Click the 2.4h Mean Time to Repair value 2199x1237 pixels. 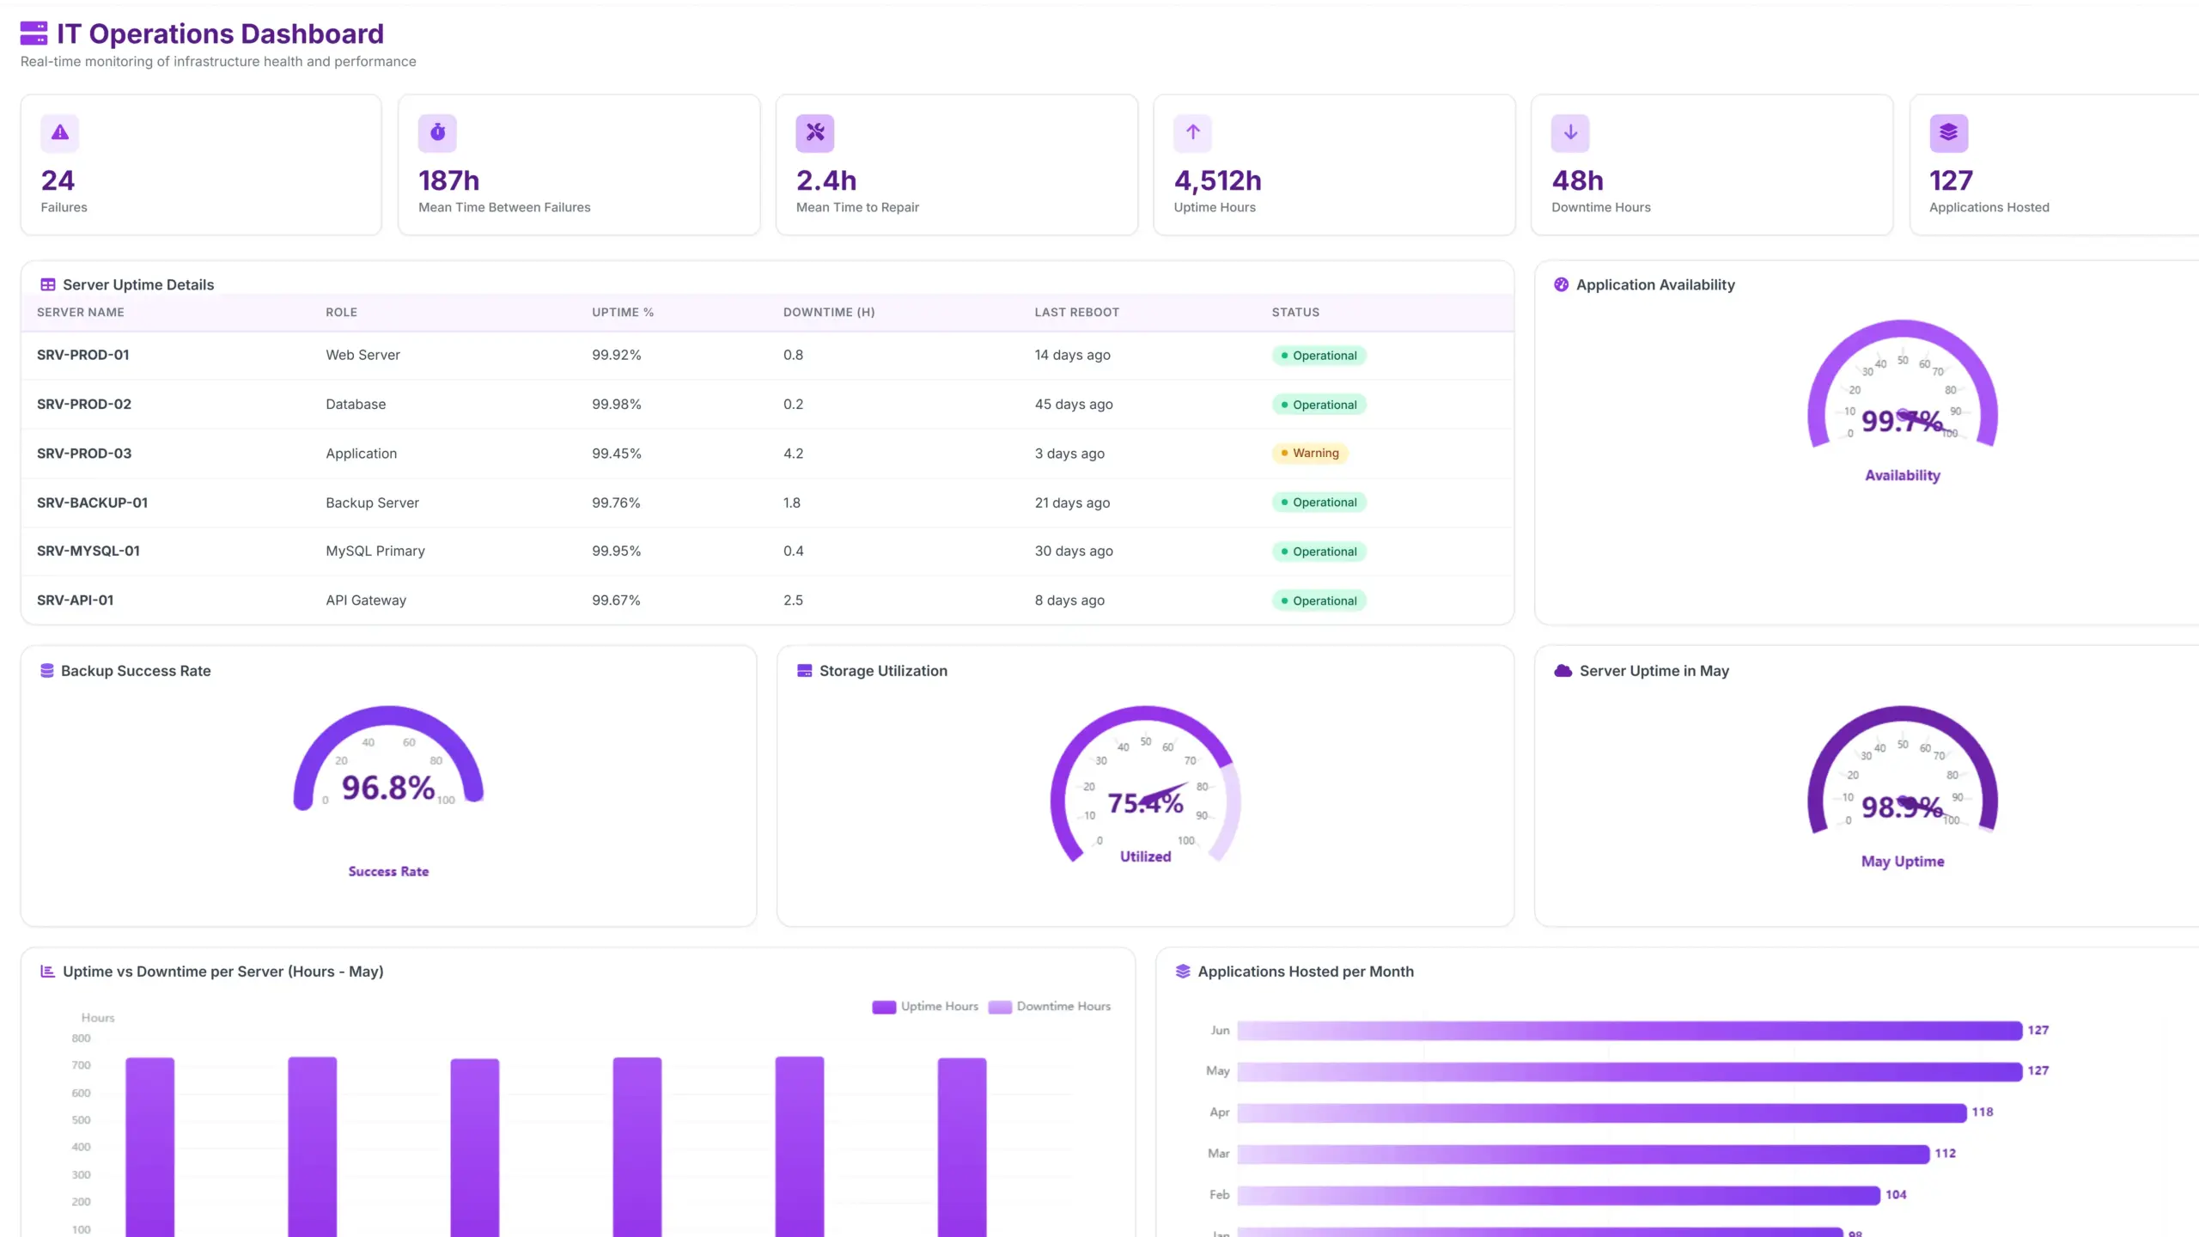coord(826,180)
